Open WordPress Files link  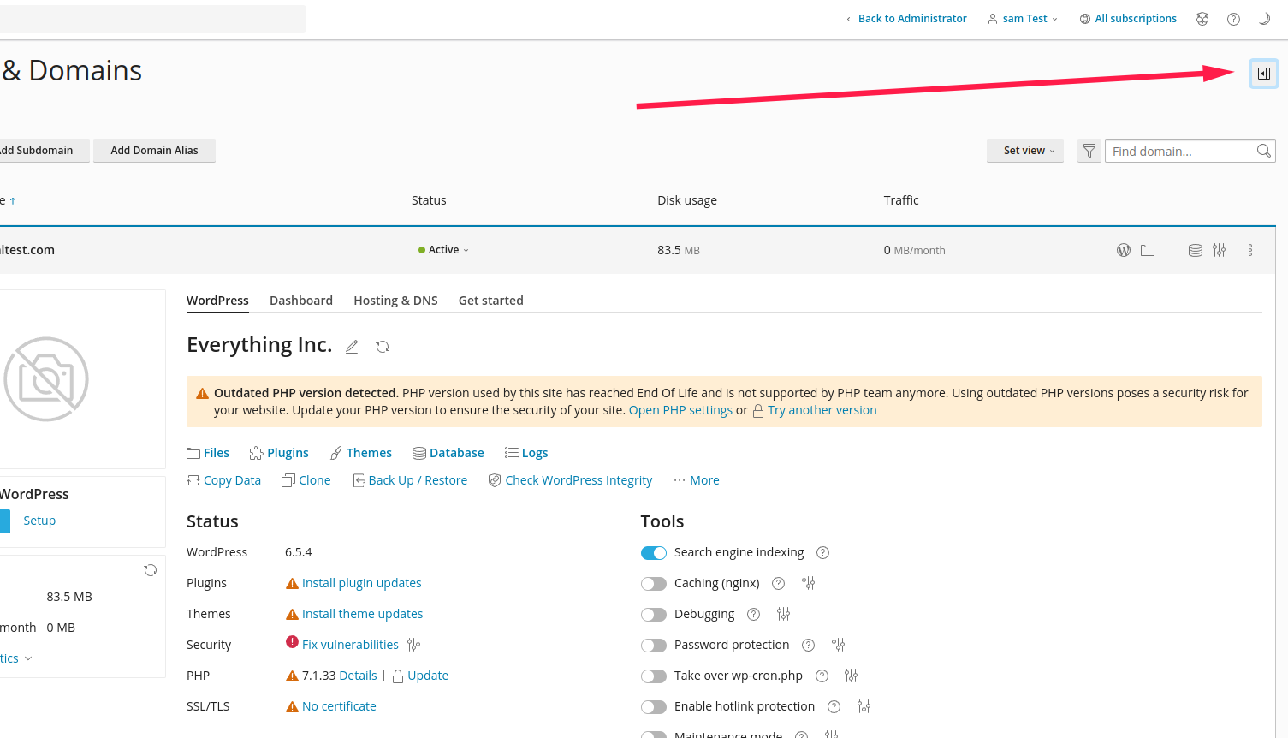click(208, 453)
